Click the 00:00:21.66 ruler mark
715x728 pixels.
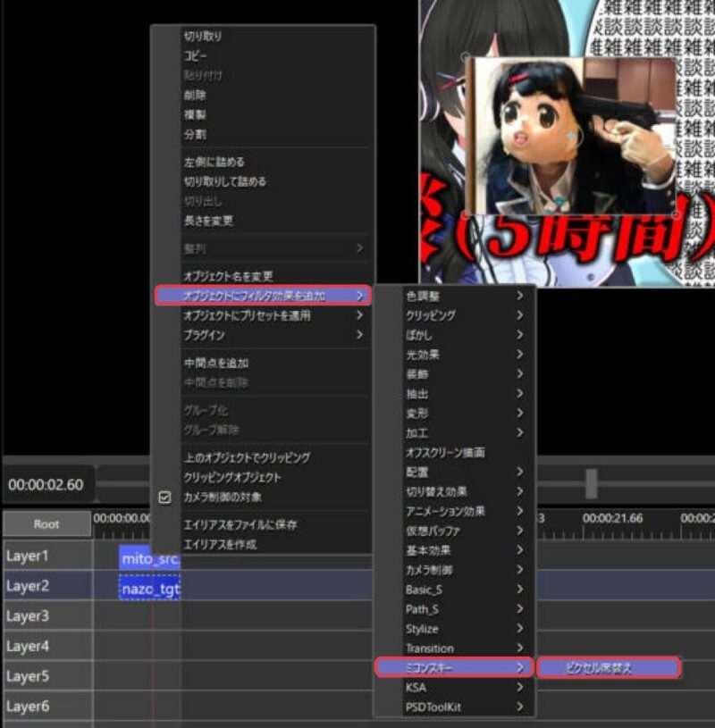612,519
